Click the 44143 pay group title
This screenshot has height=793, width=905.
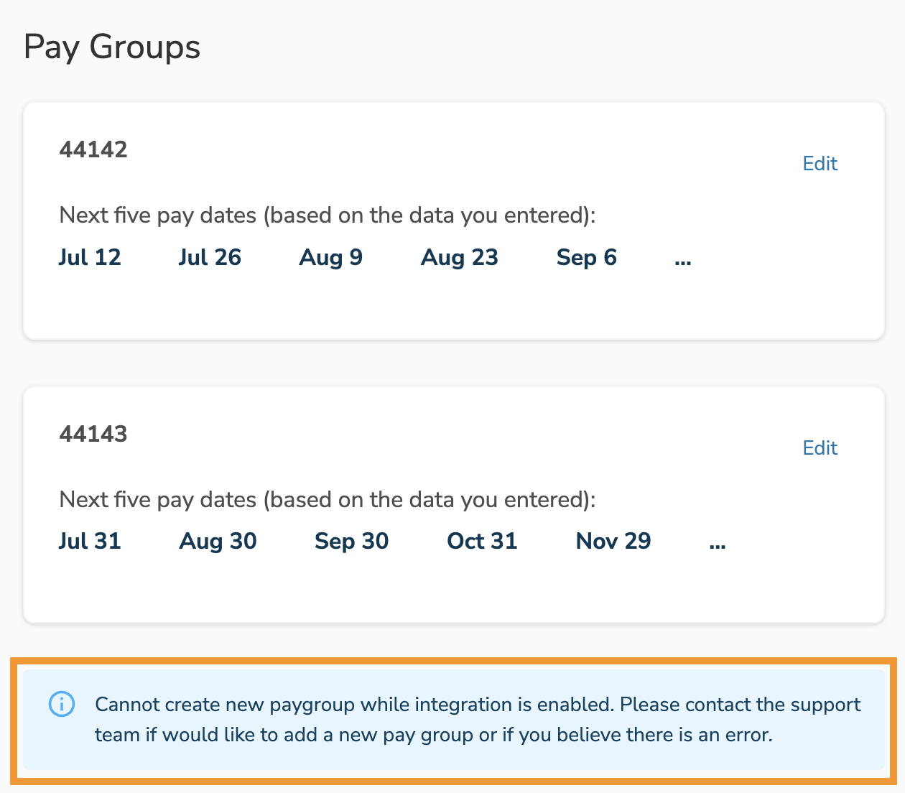pyautogui.click(x=93, y=434)
